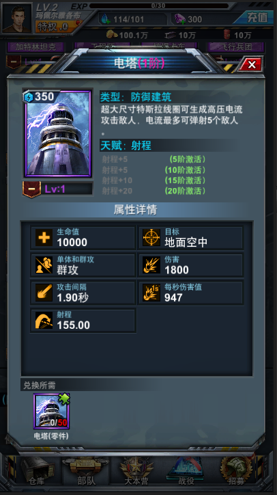Decrease level with the Lv:1 minus button
277x495 pixels.
click(x=31, y=189)
